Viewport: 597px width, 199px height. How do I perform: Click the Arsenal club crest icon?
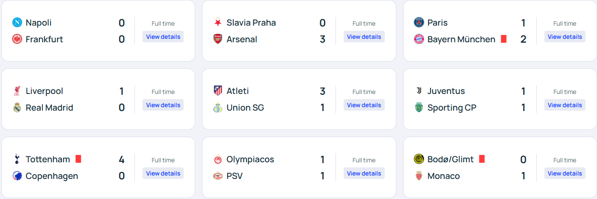tap(218, 39)
